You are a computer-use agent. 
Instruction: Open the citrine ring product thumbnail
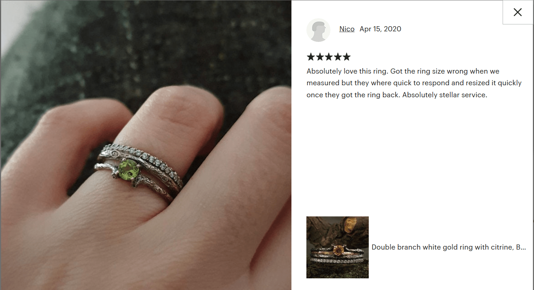click(x=337, y=247)
